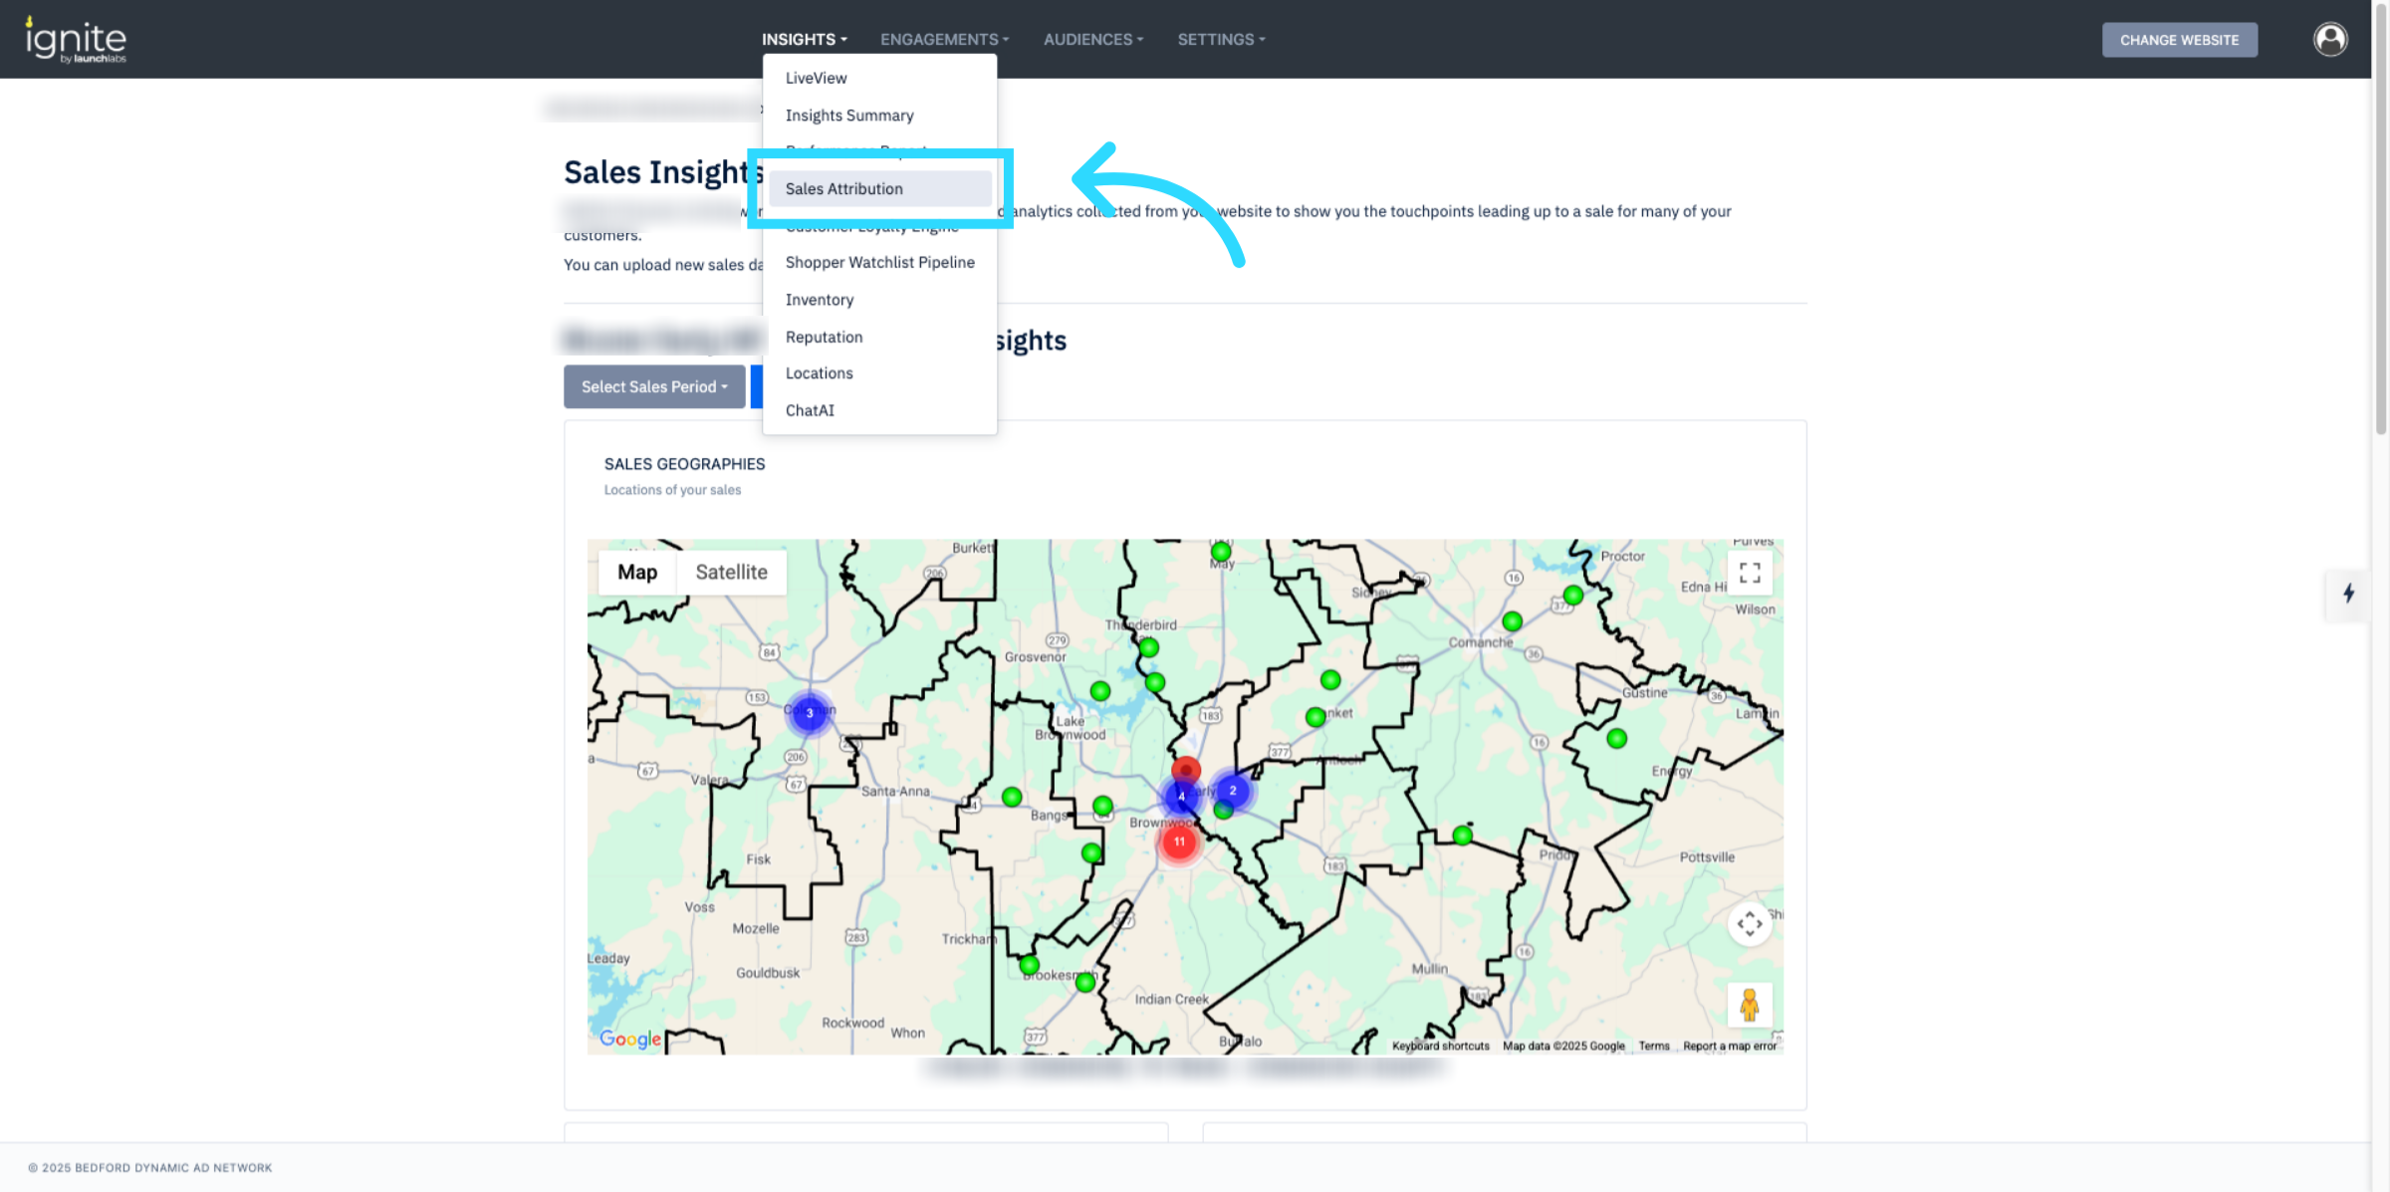
Task: Open the Engagements menu
Action: click(x=944, y=40)
